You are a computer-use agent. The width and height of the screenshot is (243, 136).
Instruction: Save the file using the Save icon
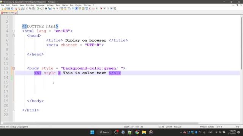click(x=9, y=8)
